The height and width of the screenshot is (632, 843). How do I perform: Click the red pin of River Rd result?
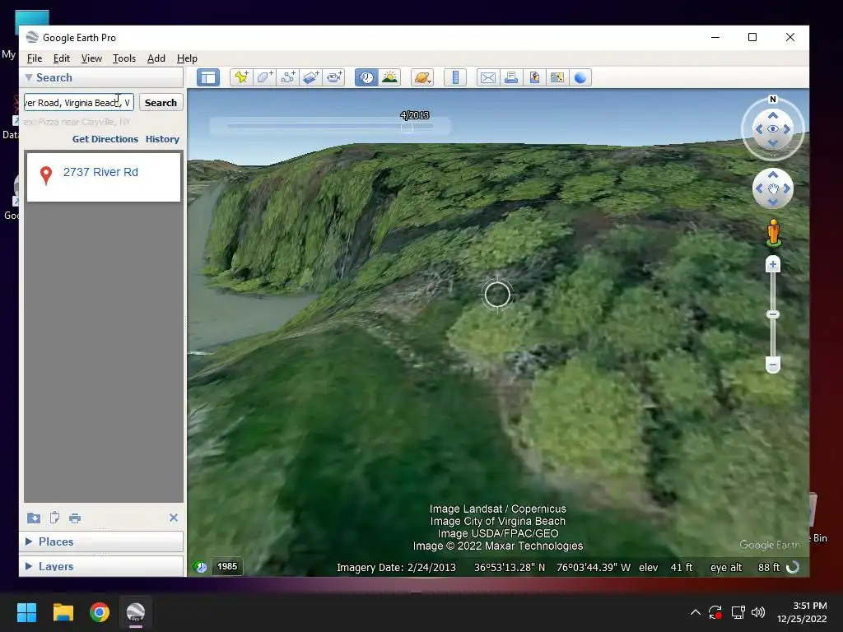(x=46, y=174)
